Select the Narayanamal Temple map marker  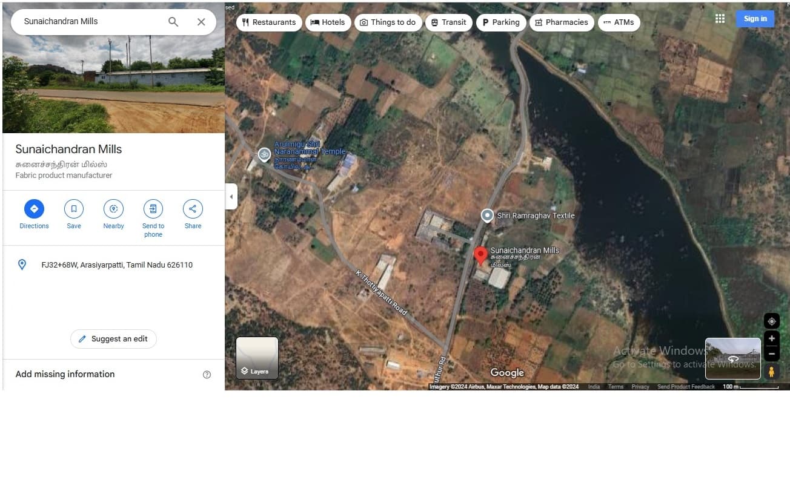point(264,154)
